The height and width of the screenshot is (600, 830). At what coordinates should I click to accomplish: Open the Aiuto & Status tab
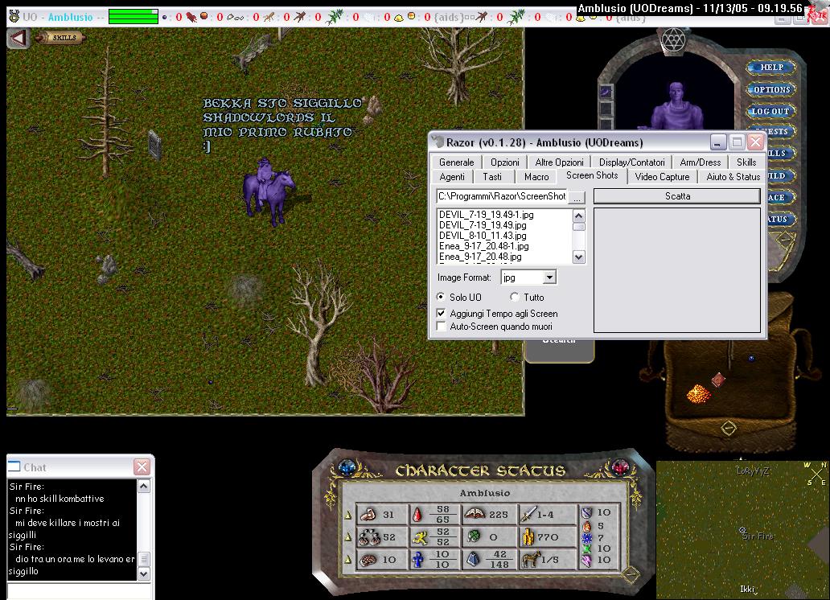[733, 177]
